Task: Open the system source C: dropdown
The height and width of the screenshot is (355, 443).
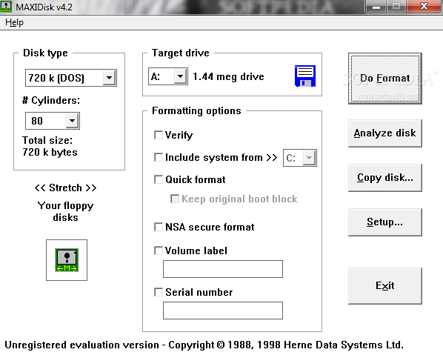Action: click(x=310, y=158)
